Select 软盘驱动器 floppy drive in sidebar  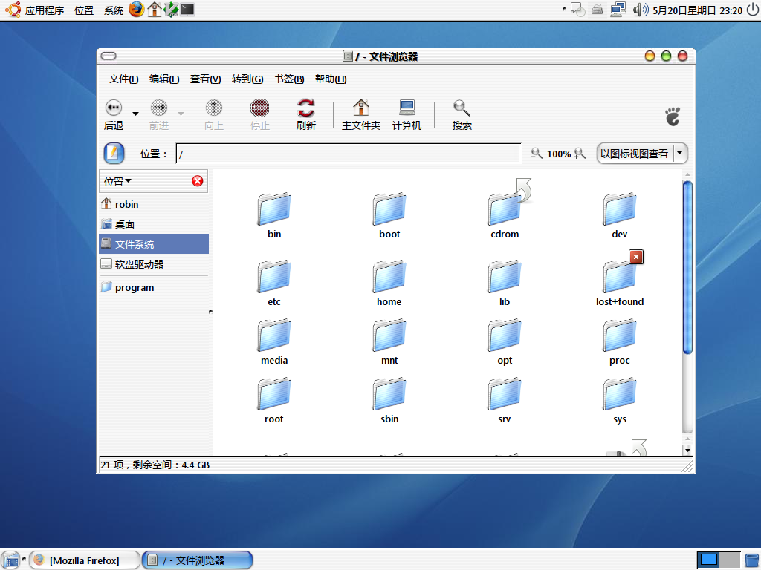(x=154, y=264)
